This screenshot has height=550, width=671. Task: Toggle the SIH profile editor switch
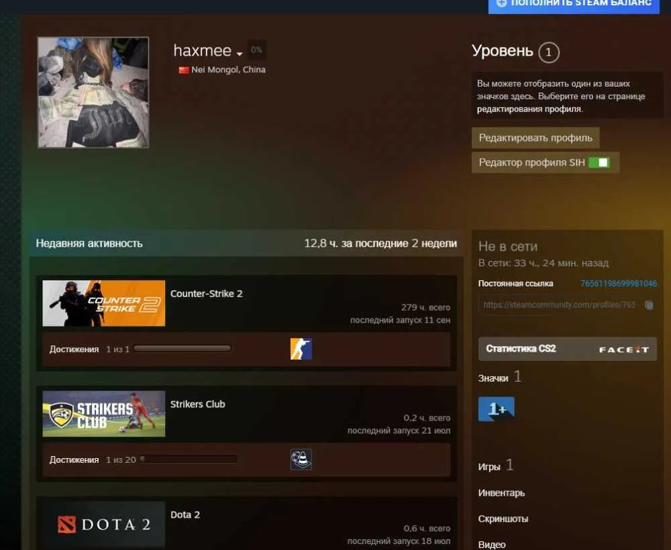pyautogui.click(x=599, y=162)
